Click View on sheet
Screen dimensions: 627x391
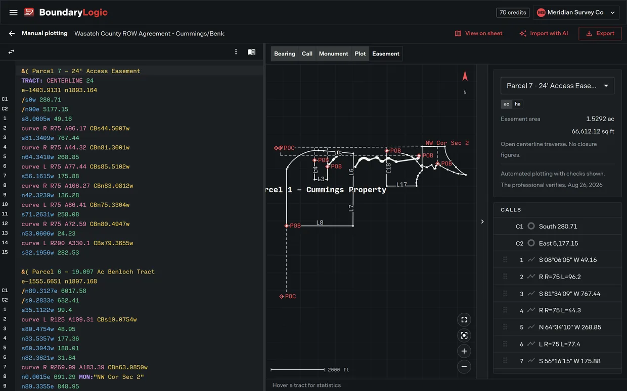click(x=478, y=33)
